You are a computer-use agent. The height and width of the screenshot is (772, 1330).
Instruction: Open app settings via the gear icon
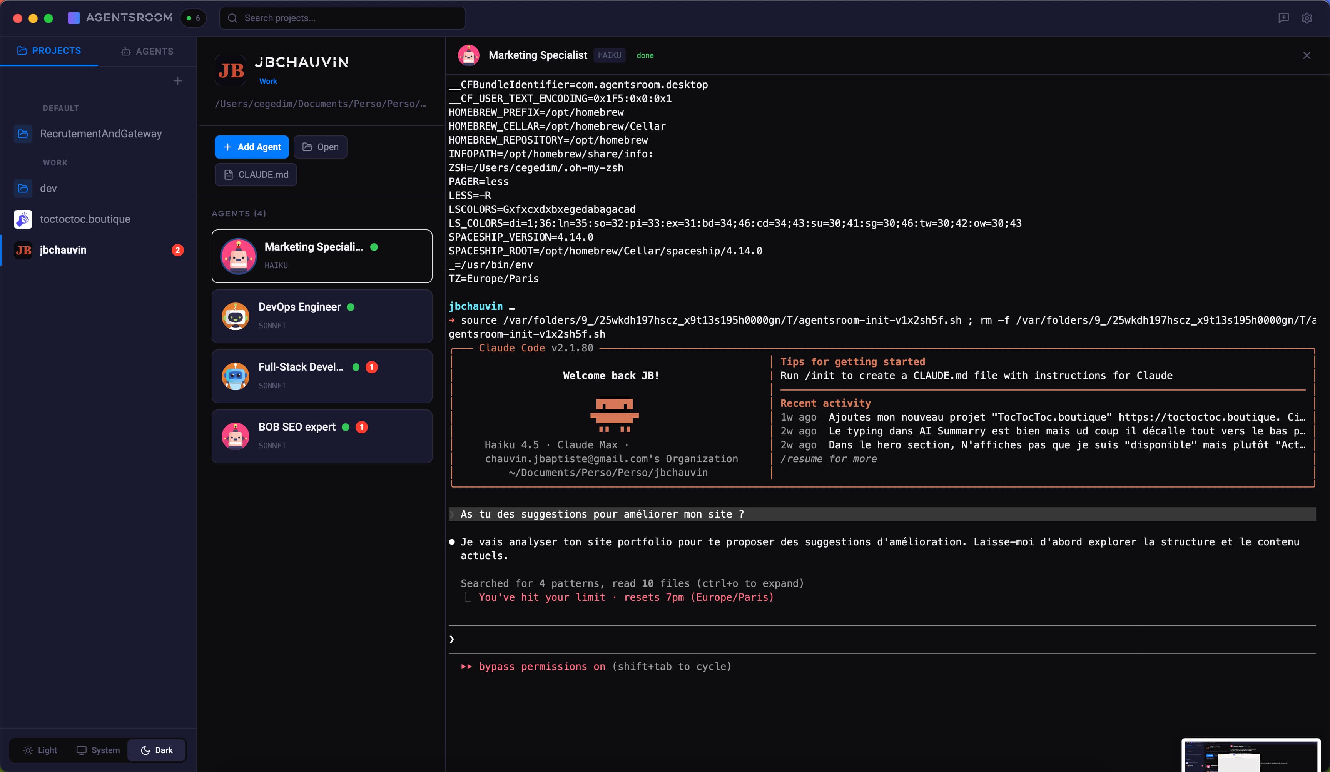(x=1307, y=17)
